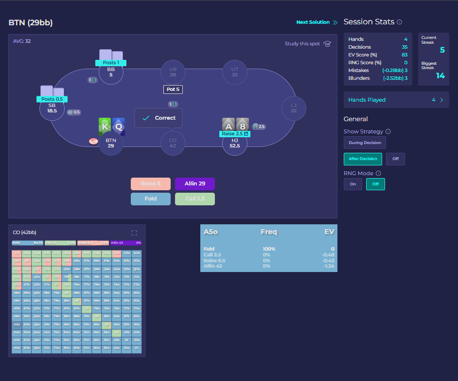Select the AKo cell in range grid
Image resolution: width=458 pixels, height=381 pixels.
pos(17,261)
